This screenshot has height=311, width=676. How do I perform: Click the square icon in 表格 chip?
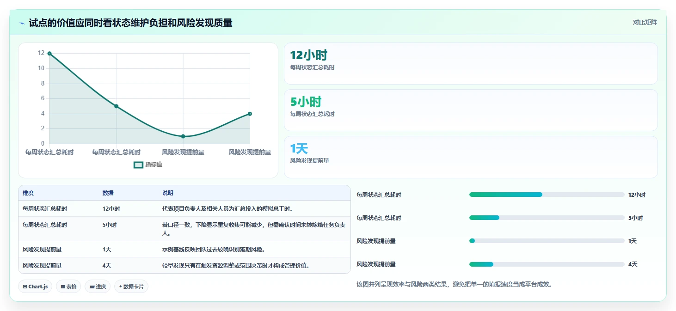63,287
